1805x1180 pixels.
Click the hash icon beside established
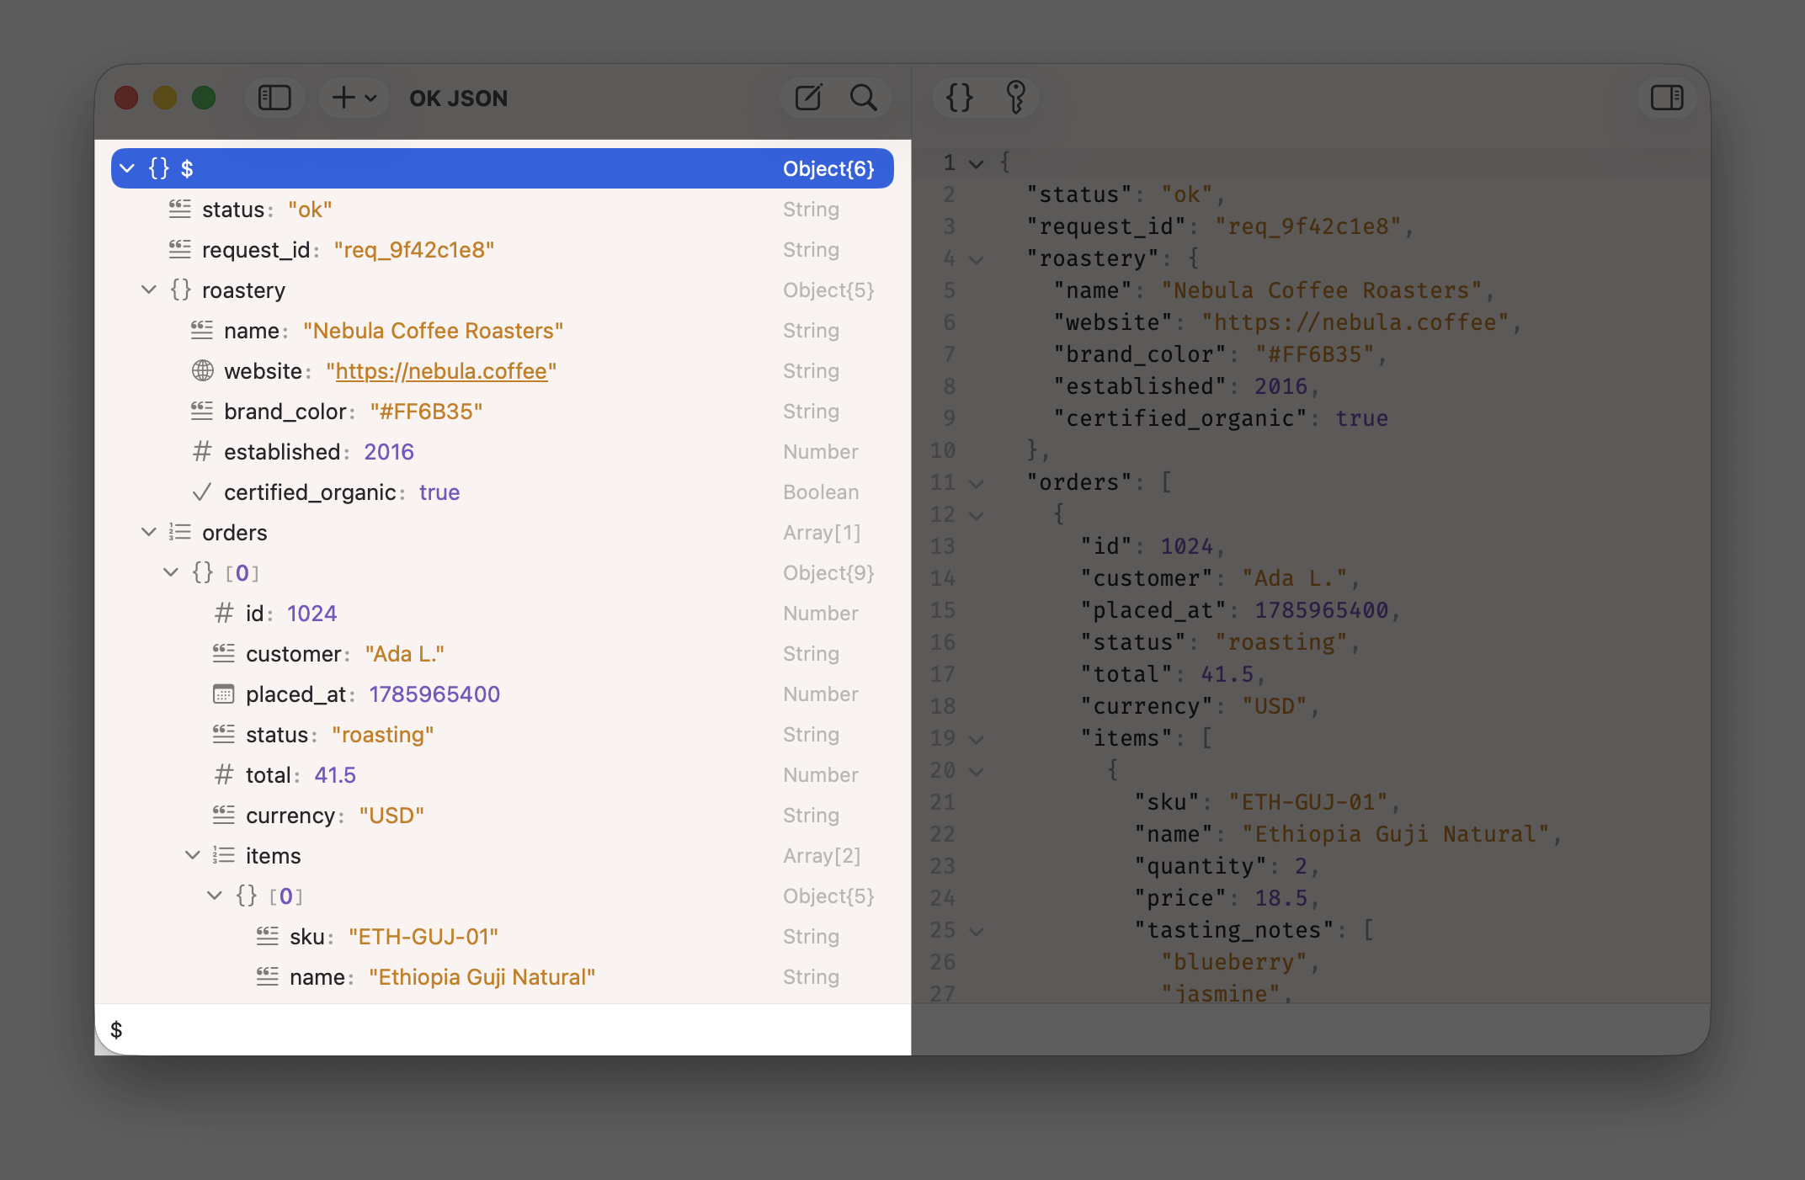pos(202,451)
